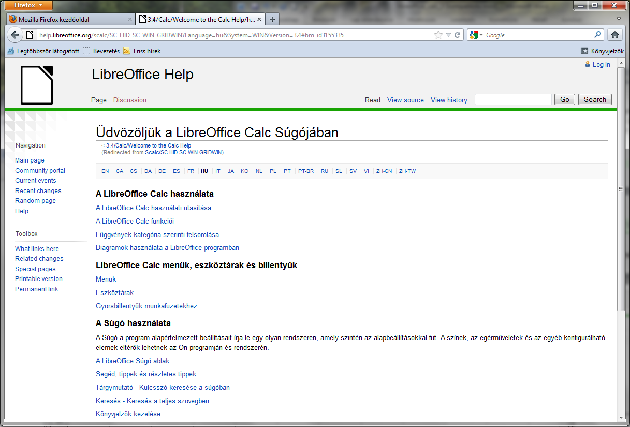The image size is (630, 427).
Task: Open the list all tabs dropdown
Action: (x=619, y=19)
